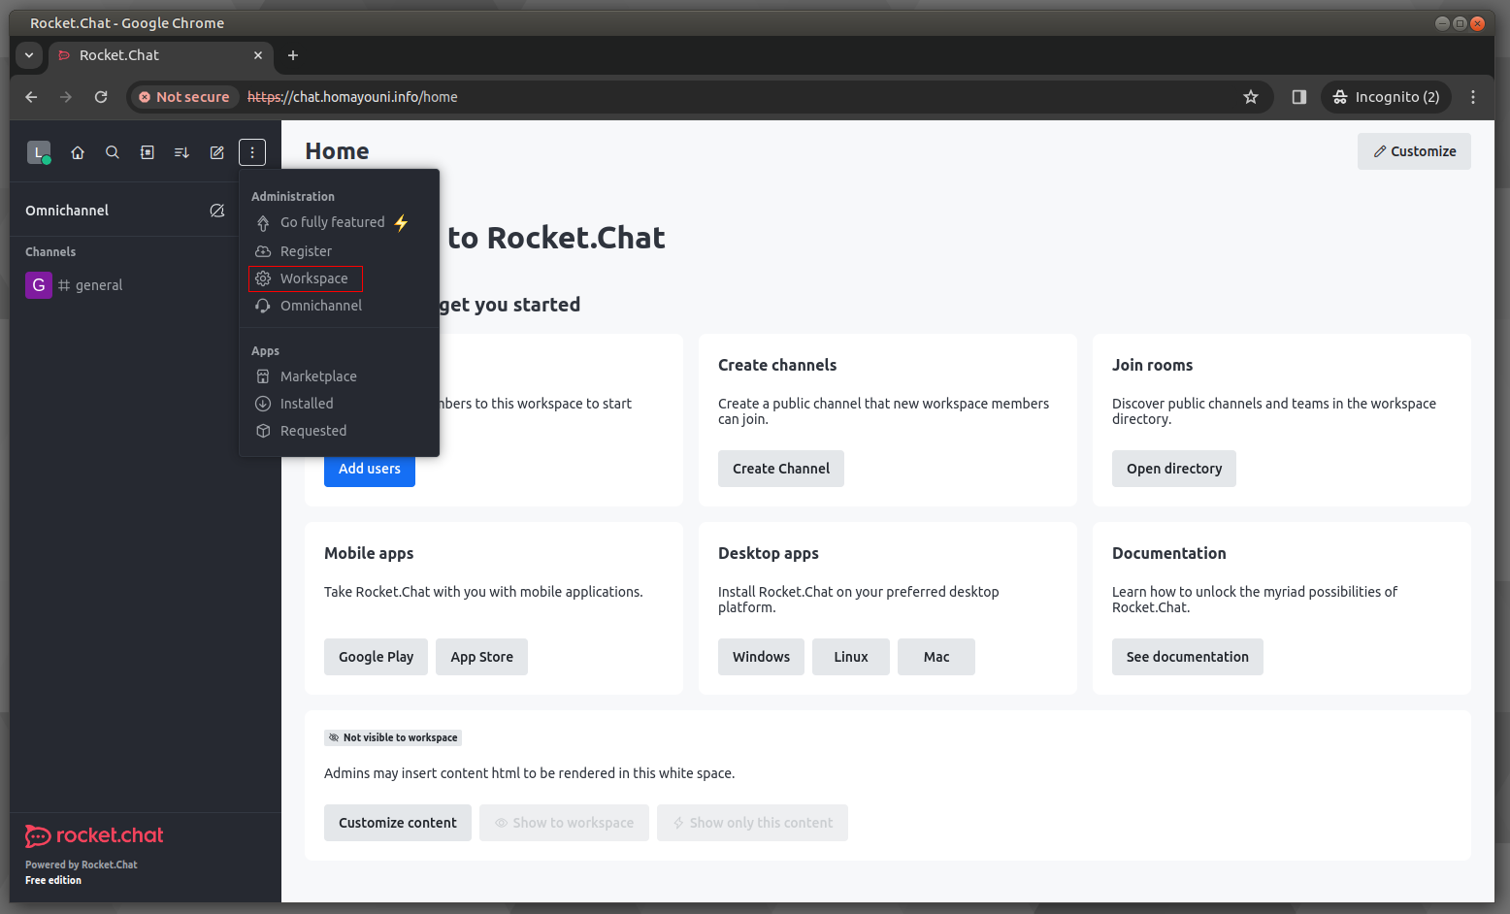Toggle Chrome side panel icon
Image resolution: width=1510 pixels, height=914 pixels.
1299,97
